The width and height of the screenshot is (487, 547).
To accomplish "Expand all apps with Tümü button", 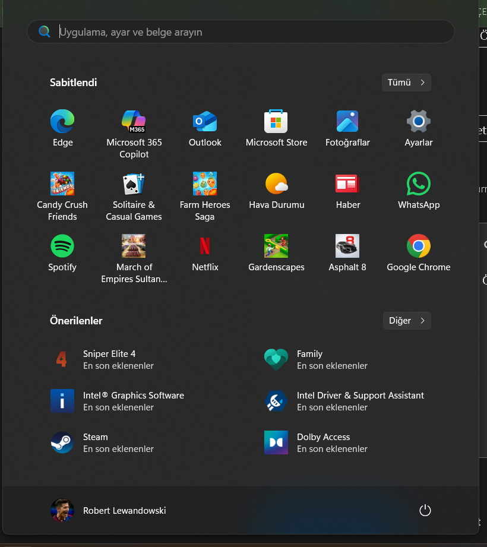I will [406, 83].
